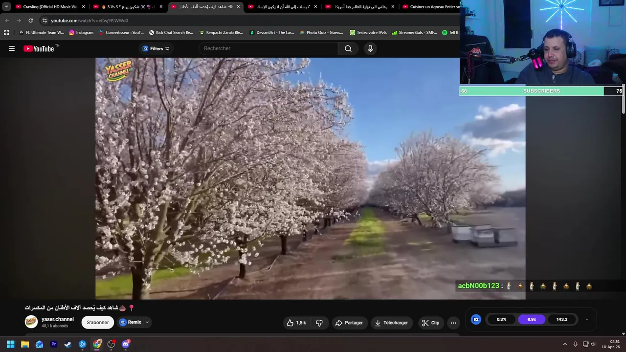The width and height of the screenshot is (626, 352).
Task: Open the Kenpachi Zaraki bookmark
Action: click(x=221, y=33)
